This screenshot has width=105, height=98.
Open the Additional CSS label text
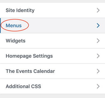[x=23, y=87]
